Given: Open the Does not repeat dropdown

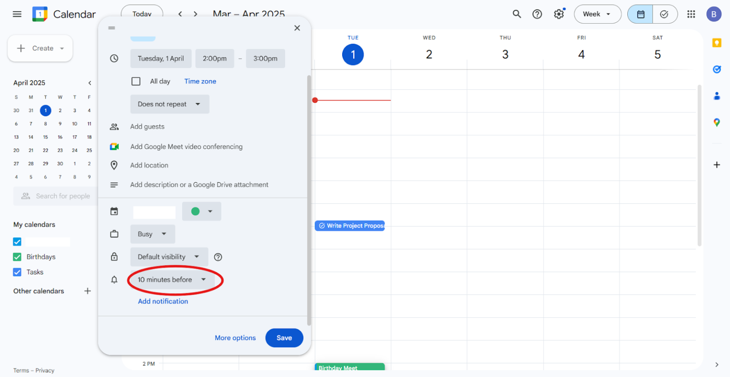Looking at the screenshot, I should pos(170,104).
